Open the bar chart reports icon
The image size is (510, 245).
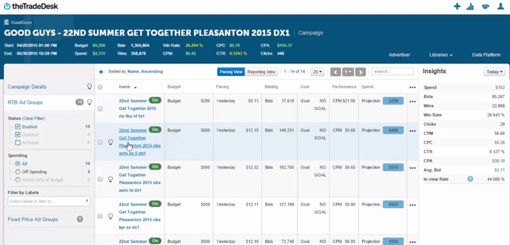click(470, 6)
